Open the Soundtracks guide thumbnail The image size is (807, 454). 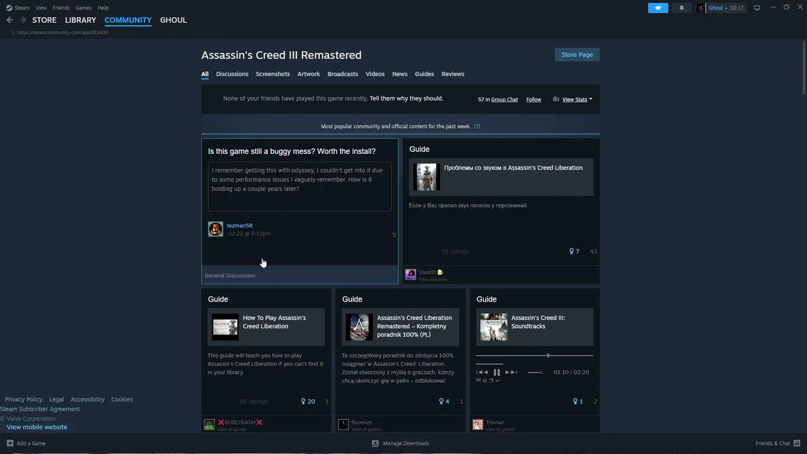click(494, 327)
